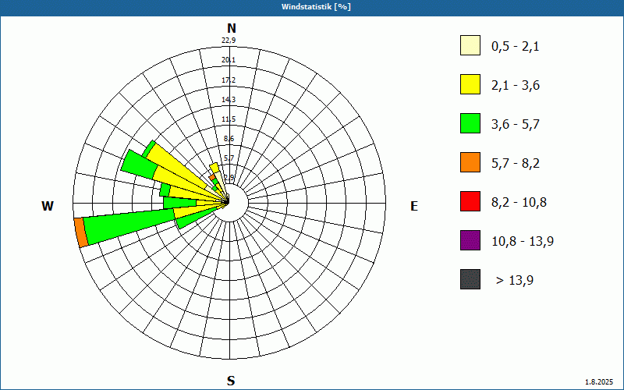
Task: Click the legend label '2,1 - 3,6'
Action: (x=516, y=86)
